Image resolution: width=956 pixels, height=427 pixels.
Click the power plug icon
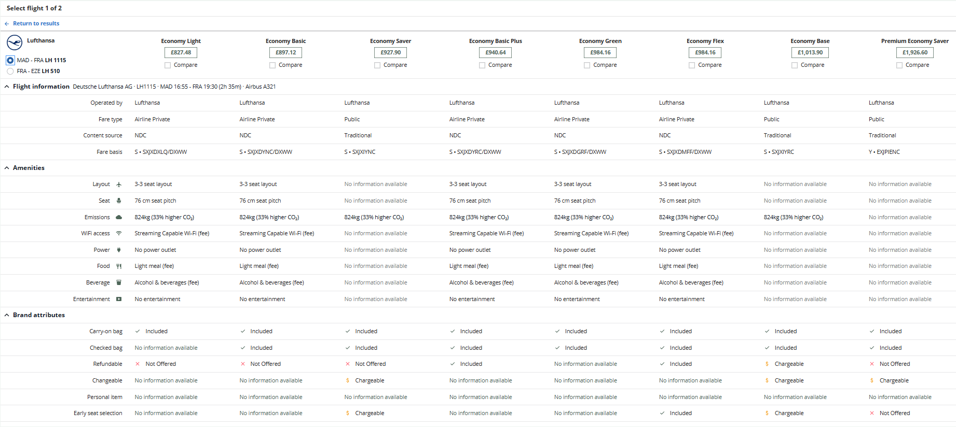tap(119, 250)
